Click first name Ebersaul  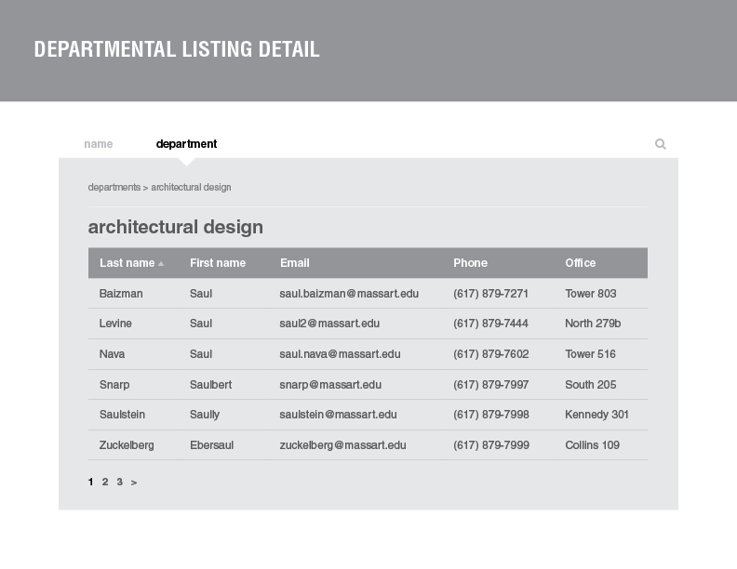(211, 445)
